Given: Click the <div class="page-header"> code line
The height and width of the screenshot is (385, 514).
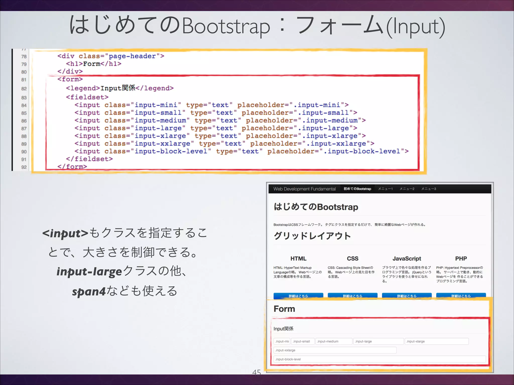Looking at the screenshot, I should (x=111, y=56).
